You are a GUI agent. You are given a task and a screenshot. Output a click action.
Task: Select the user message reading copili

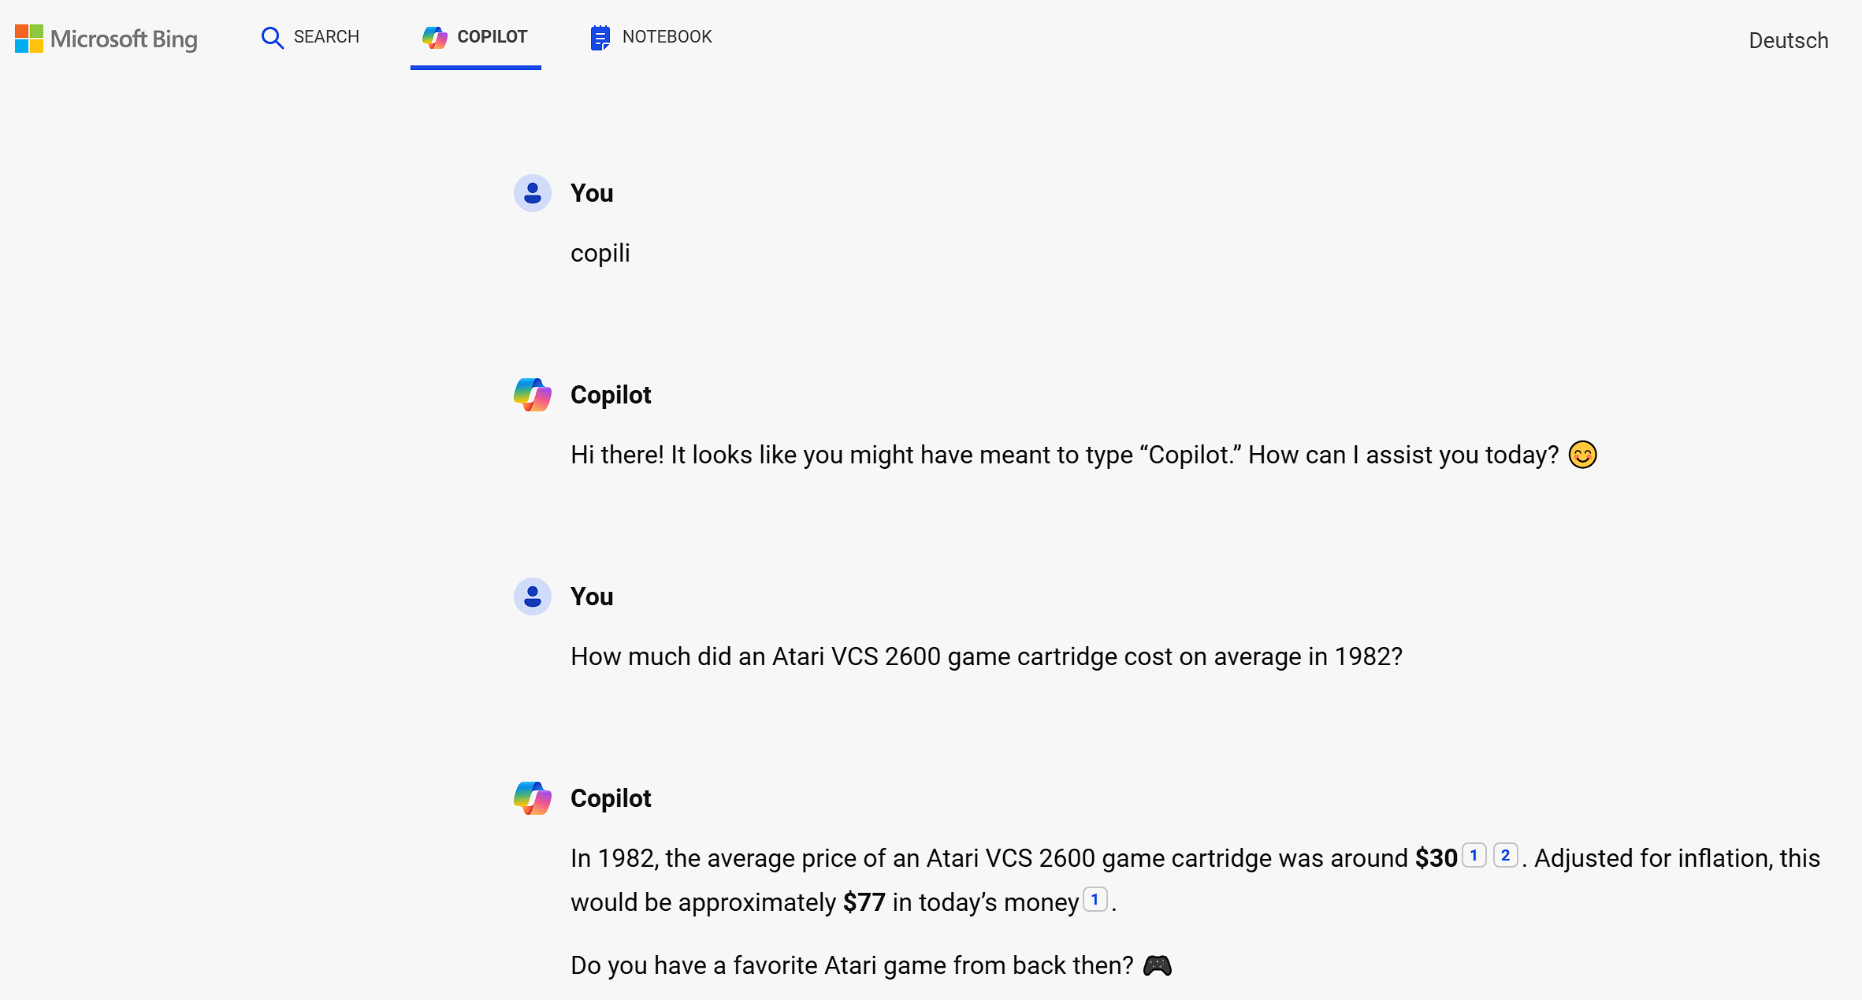pyautogui.click(x=600, y=252)
